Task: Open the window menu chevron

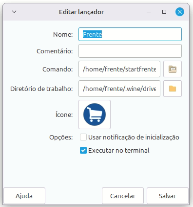Action: pyautogui.click(x=14, y=12)
